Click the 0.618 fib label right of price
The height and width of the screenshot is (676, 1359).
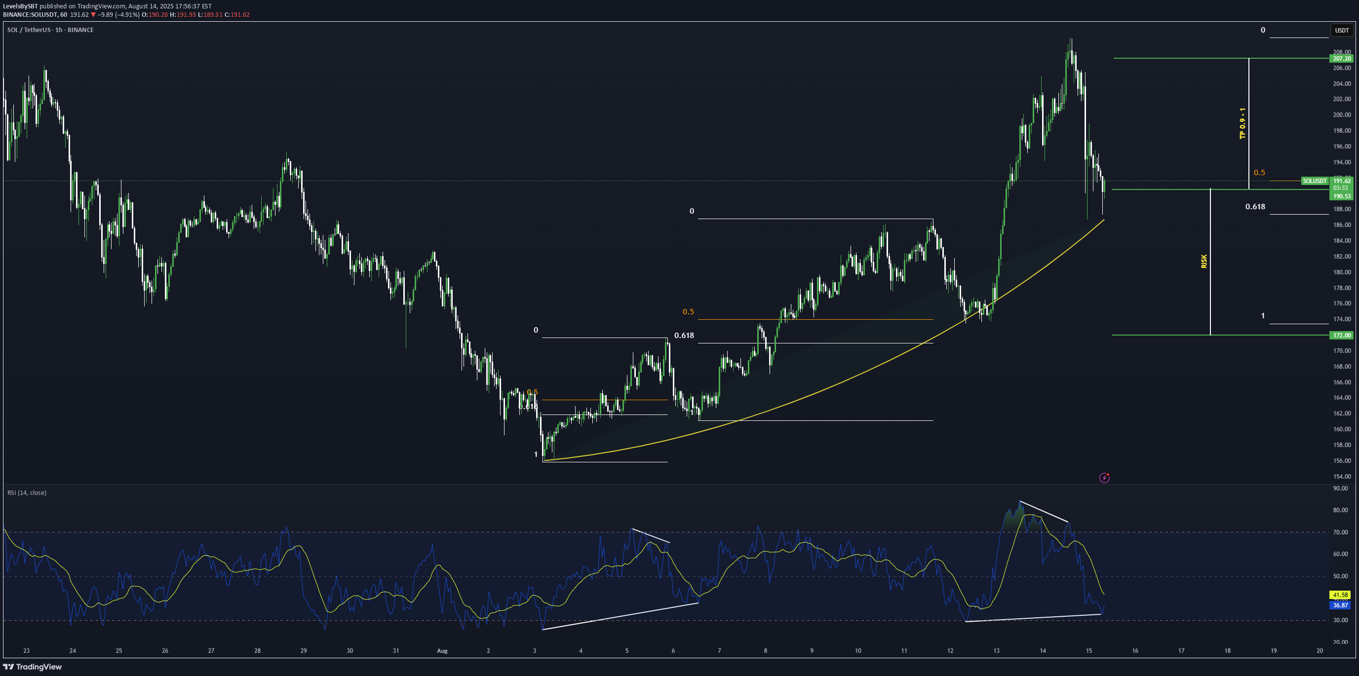[x=1255, y=207]
